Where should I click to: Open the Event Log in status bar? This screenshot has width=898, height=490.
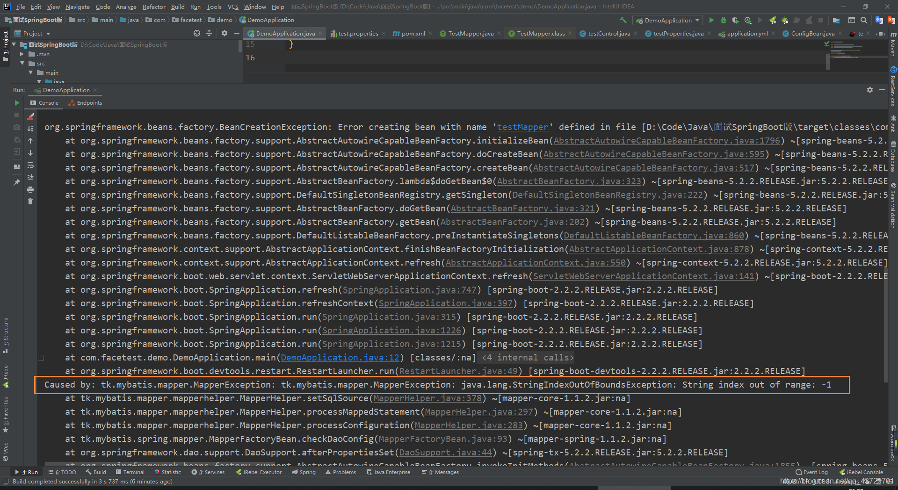pyautogui.click(x=811, y=472)
